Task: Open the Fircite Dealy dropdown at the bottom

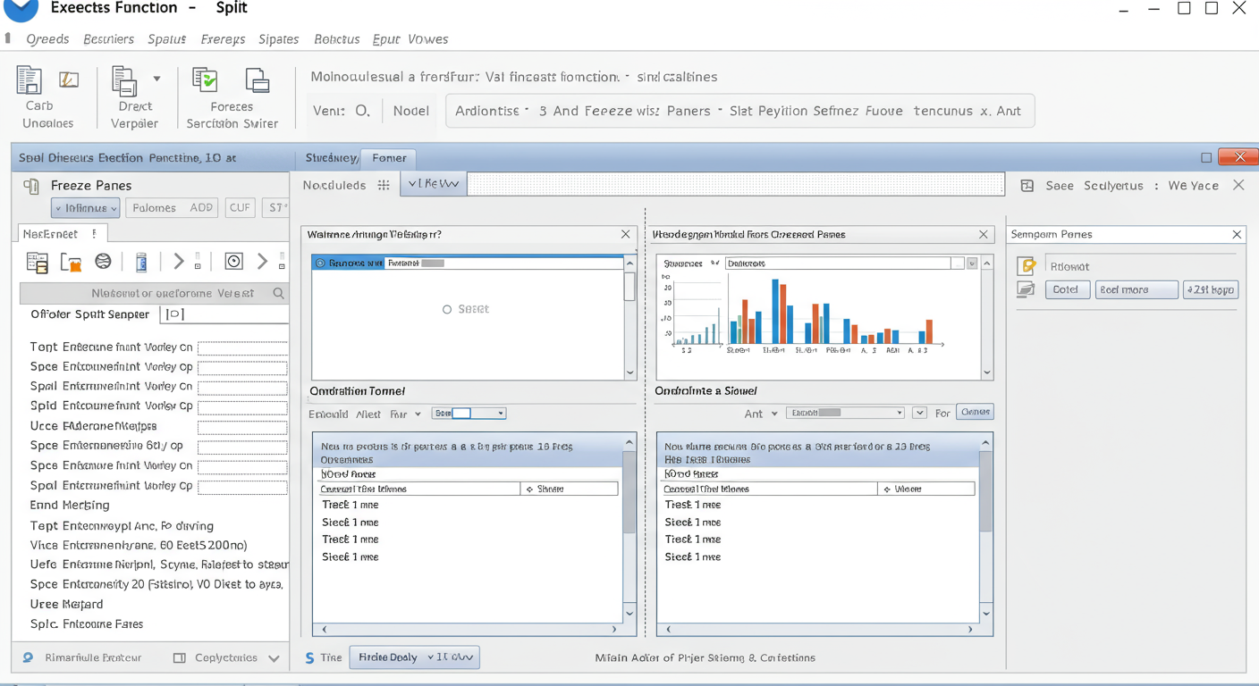Action: point(414,657)
